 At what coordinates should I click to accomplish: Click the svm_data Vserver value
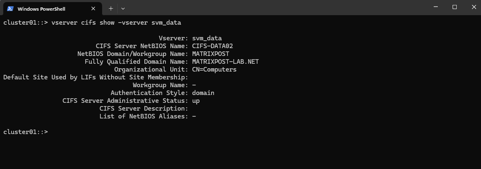[207, 38]
